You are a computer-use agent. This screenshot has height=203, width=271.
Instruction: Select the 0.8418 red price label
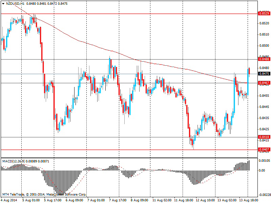pyautogui.click(x=264, y=137)
